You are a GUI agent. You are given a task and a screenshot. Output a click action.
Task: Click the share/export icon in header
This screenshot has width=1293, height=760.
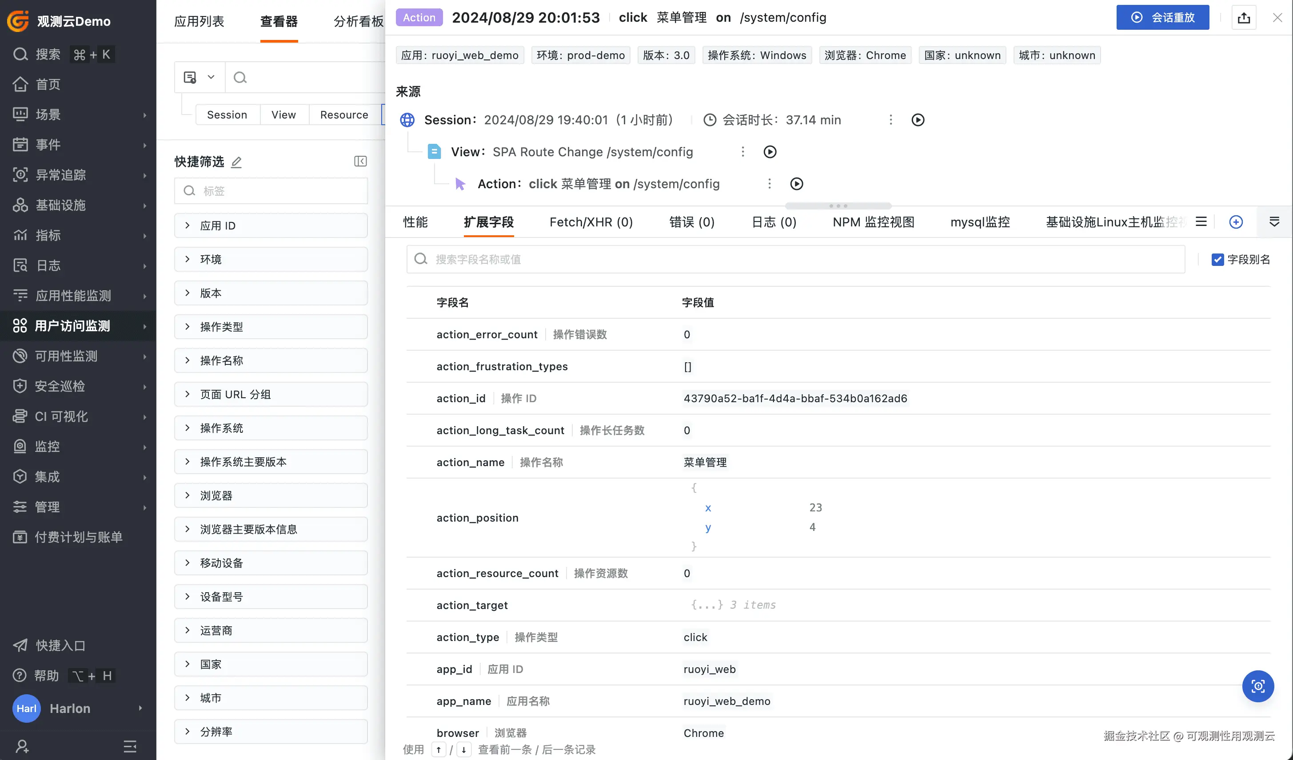(1244, 18)
